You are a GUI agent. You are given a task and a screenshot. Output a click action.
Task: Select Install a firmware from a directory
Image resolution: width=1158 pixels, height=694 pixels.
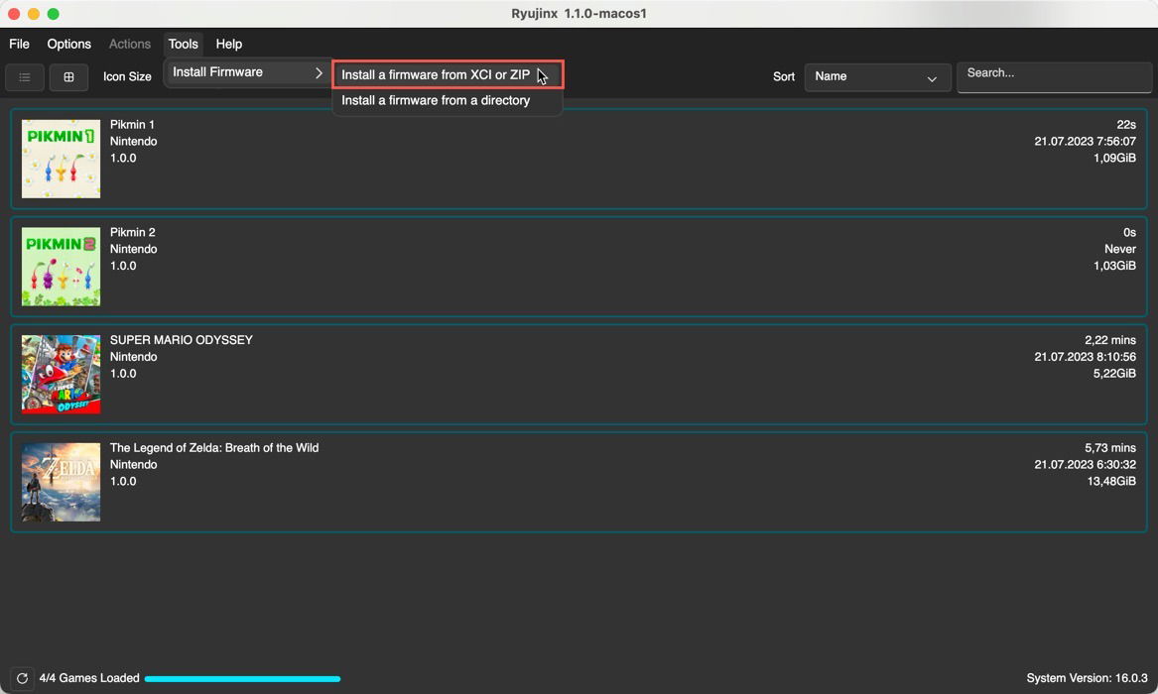pyautogui.click(x=436, y=100)
